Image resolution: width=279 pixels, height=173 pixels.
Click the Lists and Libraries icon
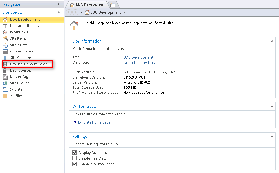pyautogui.click(x=5, y=26)
